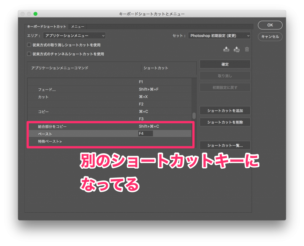304x246 pixels.
Task: Open the セット Photoshop 初期設定 dropdown
Action: pyautogui.click(x=219, y=36)
